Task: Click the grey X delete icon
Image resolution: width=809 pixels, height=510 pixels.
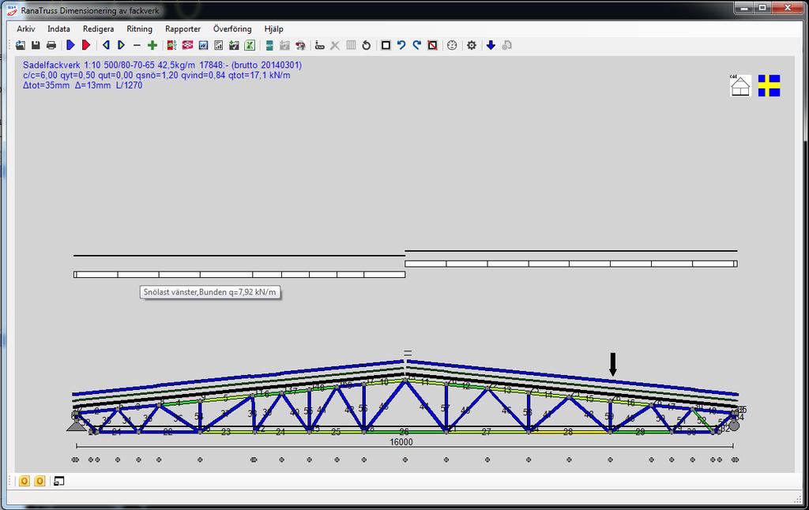Action: click(335, 45)
